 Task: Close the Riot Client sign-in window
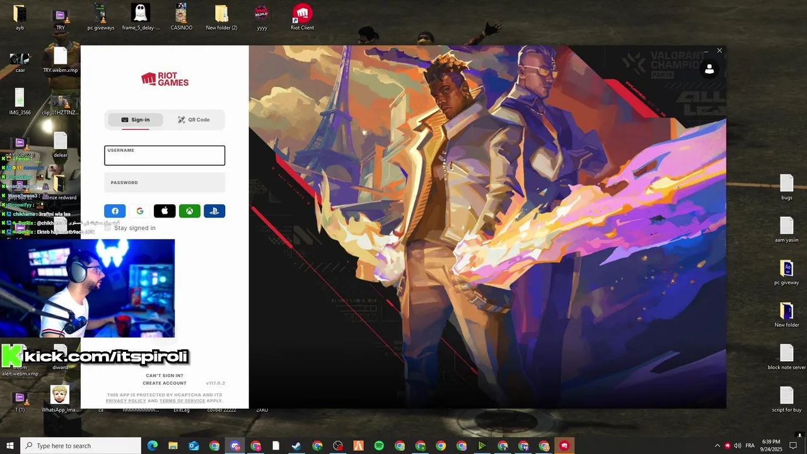click(x=719, y=50)
